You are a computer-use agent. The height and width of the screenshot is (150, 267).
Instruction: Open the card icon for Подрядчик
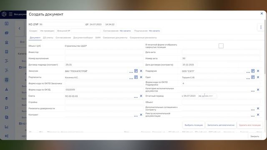[253, 71]
